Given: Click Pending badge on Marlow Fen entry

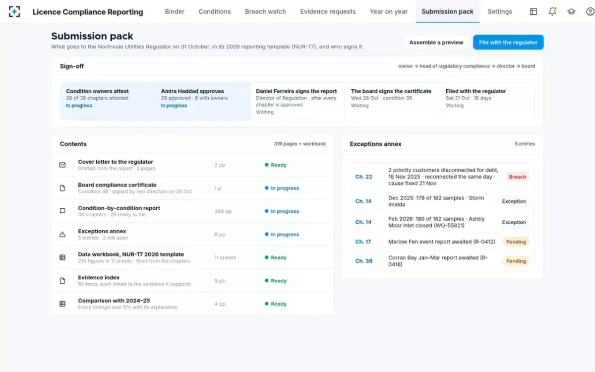Looking at the screenshot, I should tap(516, 242).
